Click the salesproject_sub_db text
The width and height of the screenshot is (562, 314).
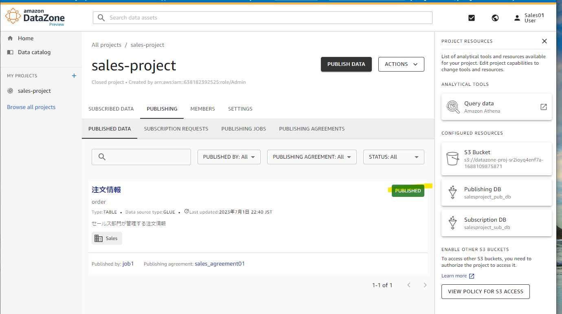[x=487, y=227]
